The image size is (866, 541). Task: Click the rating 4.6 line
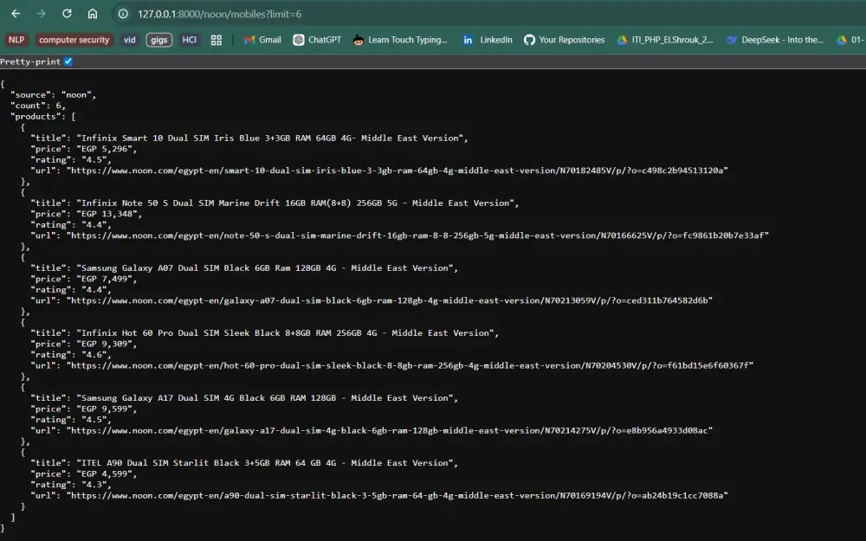pos(71,355)
